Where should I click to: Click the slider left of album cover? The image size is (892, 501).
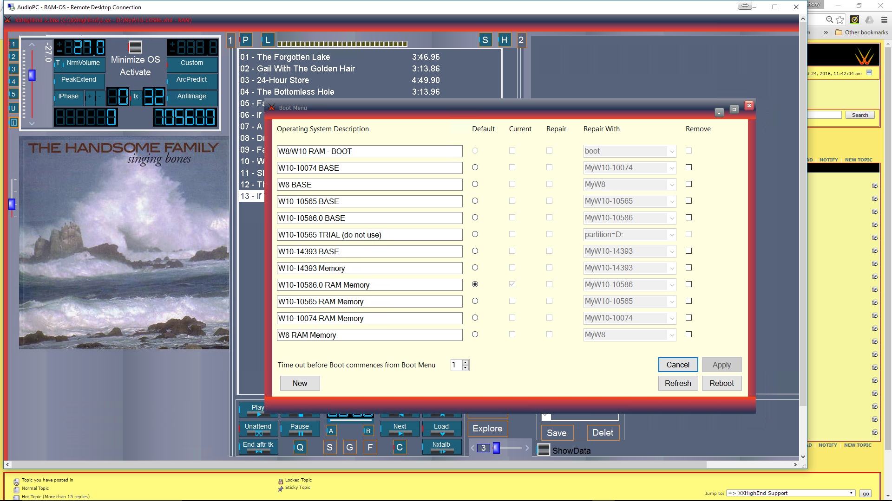click(12, 204)
